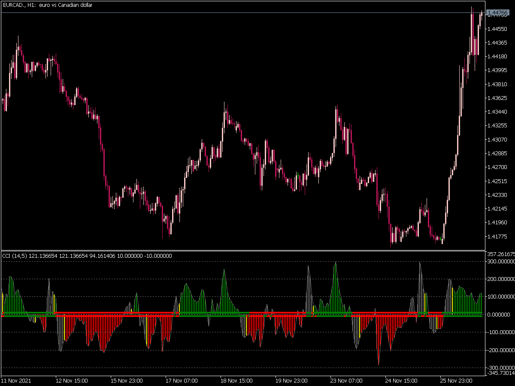This screenshot has height=386, width=515.
Task: Click the 17 Nov 07:00 time label
Action: 182,380
